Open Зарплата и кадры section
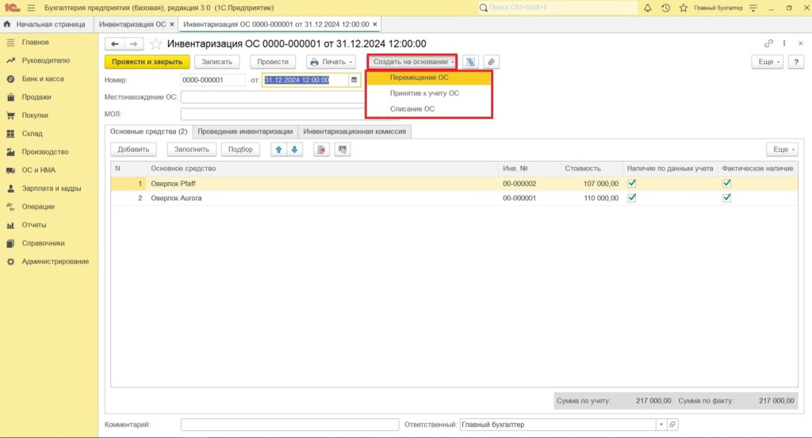Screen dimensions: 812x438 (x=52, y=189)
